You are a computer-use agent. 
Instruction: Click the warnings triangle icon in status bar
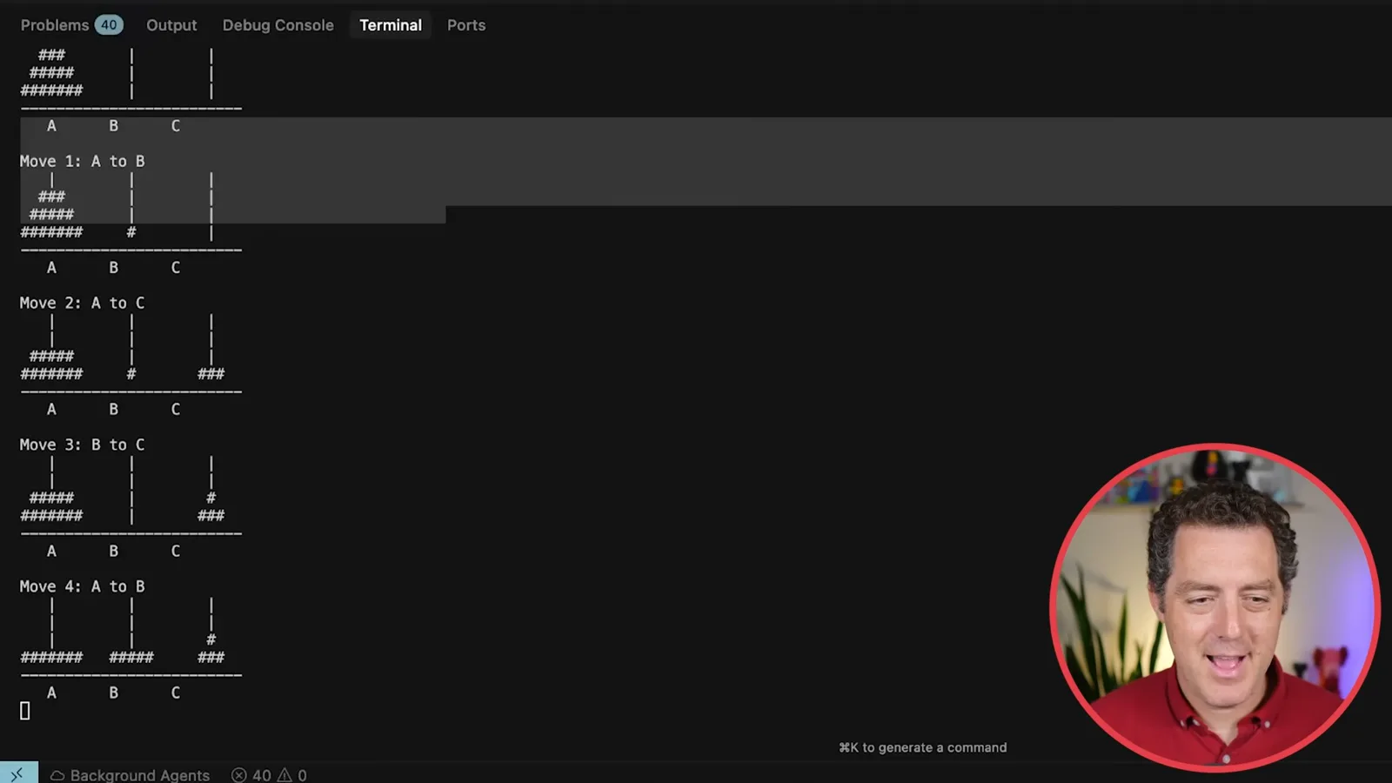click(x=284, y=775)
